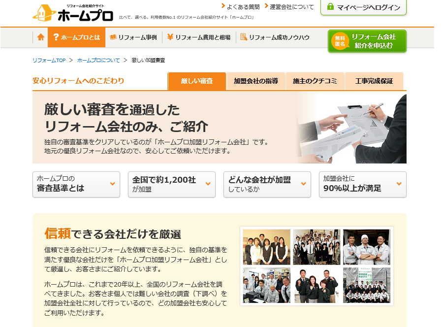Open the リフォーム成功ノウハウ menu item
Image resolution: width=443 pixels, height=327 pixels.
275,37
